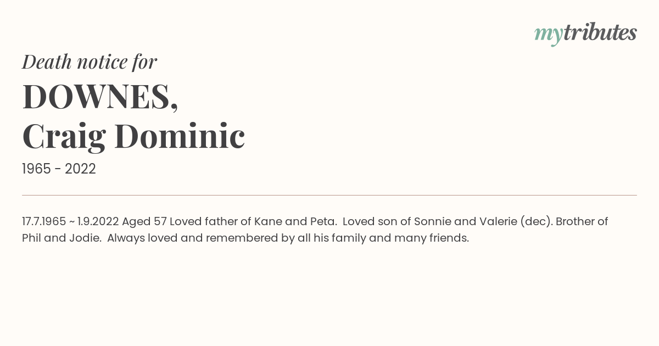
Task: Click the birth date 17.7.1965
Action: [44, 222]
